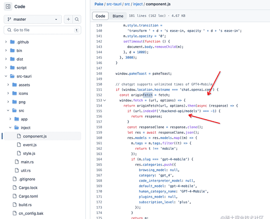The image size is (270, 219).
Task: Click the png folder icon
Action: (15, 102)
